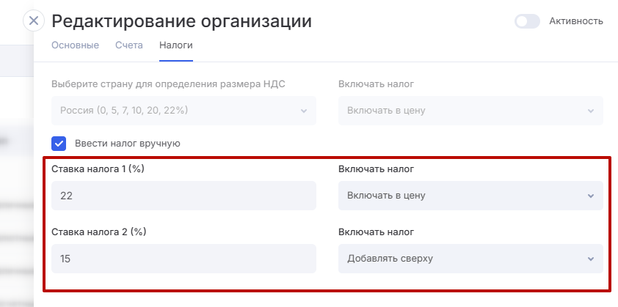Image resolution: width=618 pixels, height=307 pixels.
Task: Focus the Ставка налога 2 input field
Action: [183, 259]
